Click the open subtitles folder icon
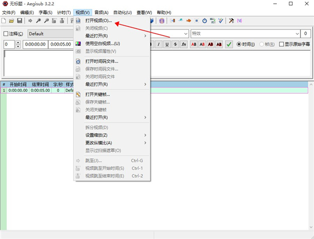 click(x=12, y=21)
